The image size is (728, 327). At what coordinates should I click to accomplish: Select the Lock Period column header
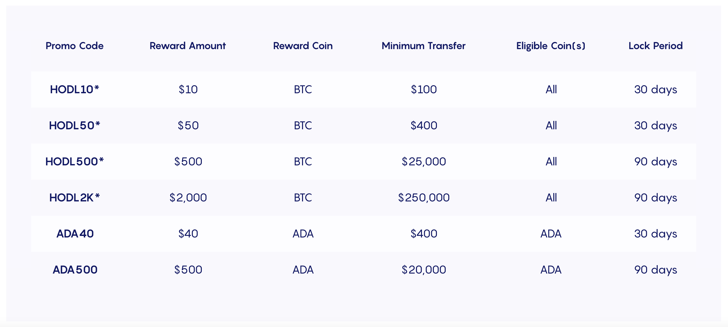[655, 46]
